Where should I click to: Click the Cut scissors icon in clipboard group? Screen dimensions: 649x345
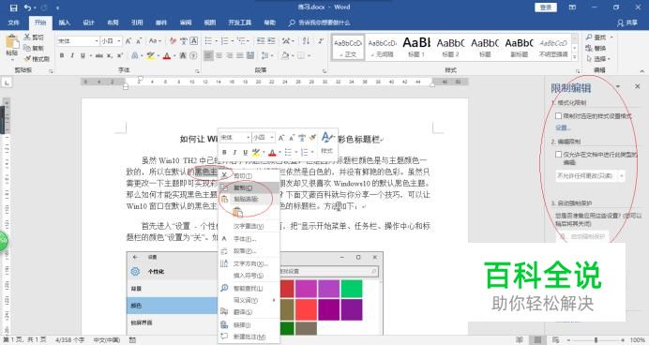[x=27, y=37]
